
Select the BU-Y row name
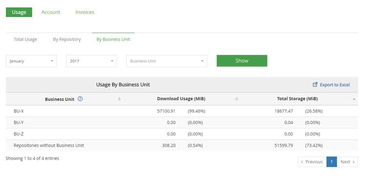[19, 123]
